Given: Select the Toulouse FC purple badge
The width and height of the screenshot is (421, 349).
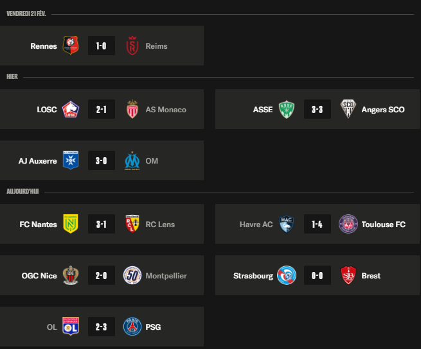Looking at the screenshot, I should (348, 225).
